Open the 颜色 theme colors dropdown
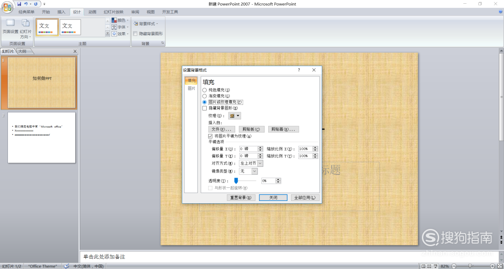 pos(120,20)
